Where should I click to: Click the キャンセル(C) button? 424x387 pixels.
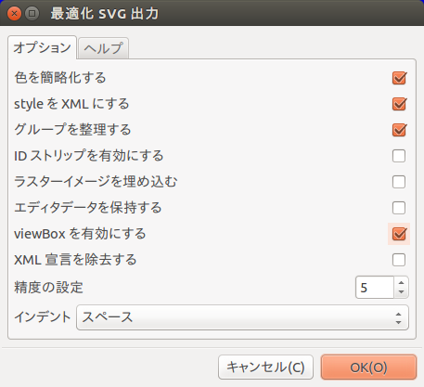(x=265, y=368)
